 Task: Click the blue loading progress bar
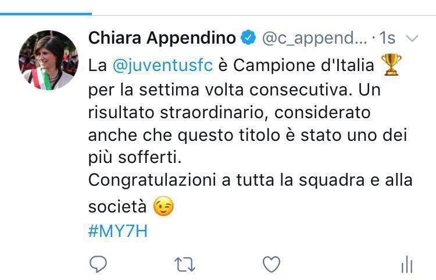[45, 13]
